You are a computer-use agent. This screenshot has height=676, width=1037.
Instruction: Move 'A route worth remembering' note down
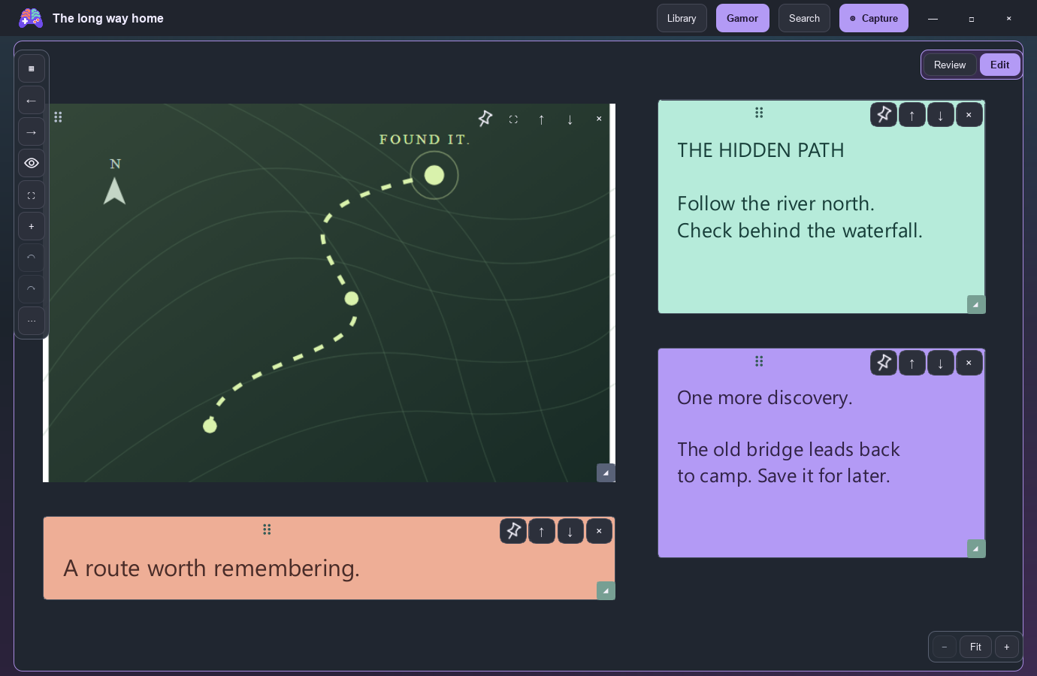coord(570,531)
